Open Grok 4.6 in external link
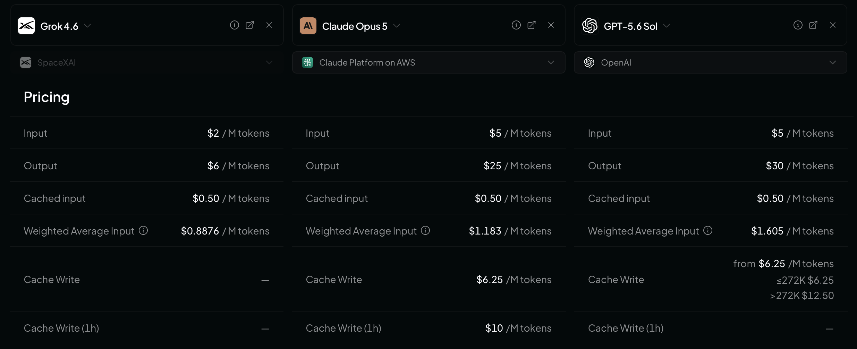857x349 pixels. 250,25
